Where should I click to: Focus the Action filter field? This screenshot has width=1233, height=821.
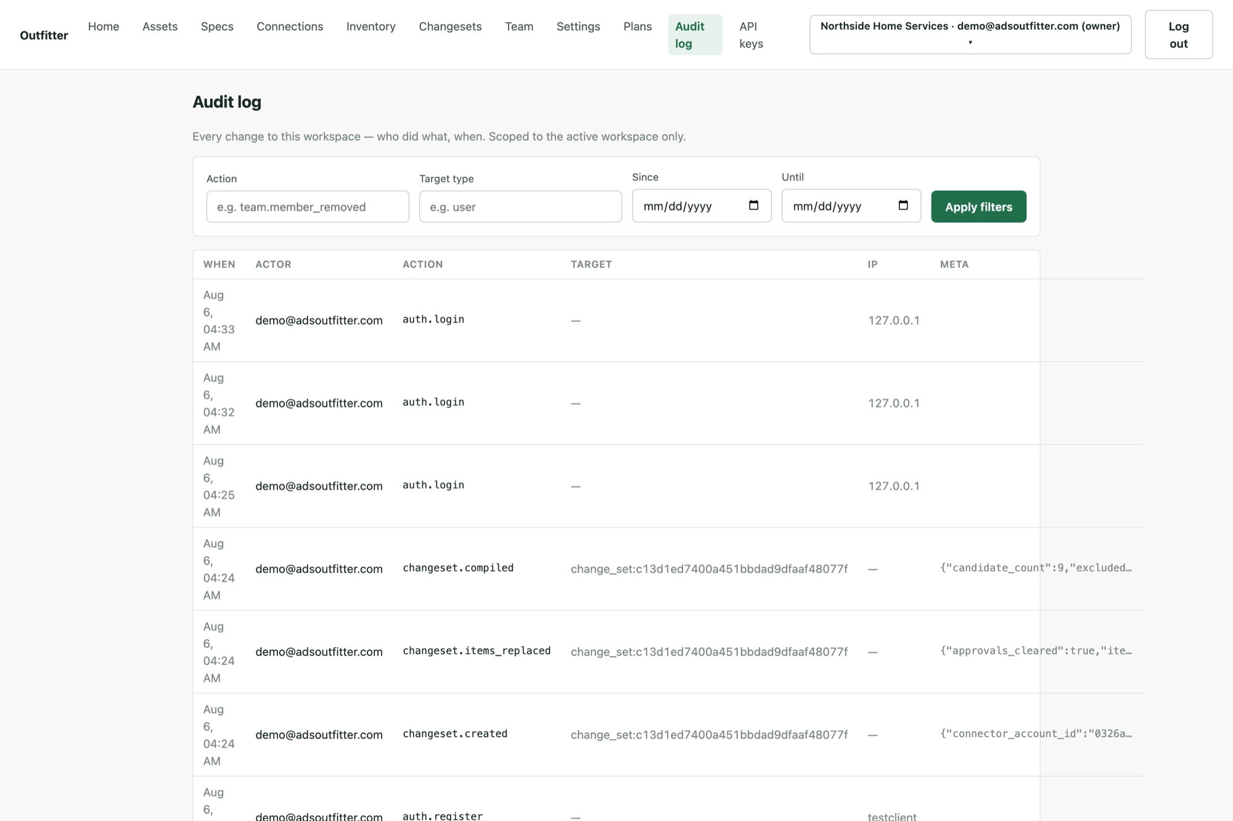(x=308, y=206)
